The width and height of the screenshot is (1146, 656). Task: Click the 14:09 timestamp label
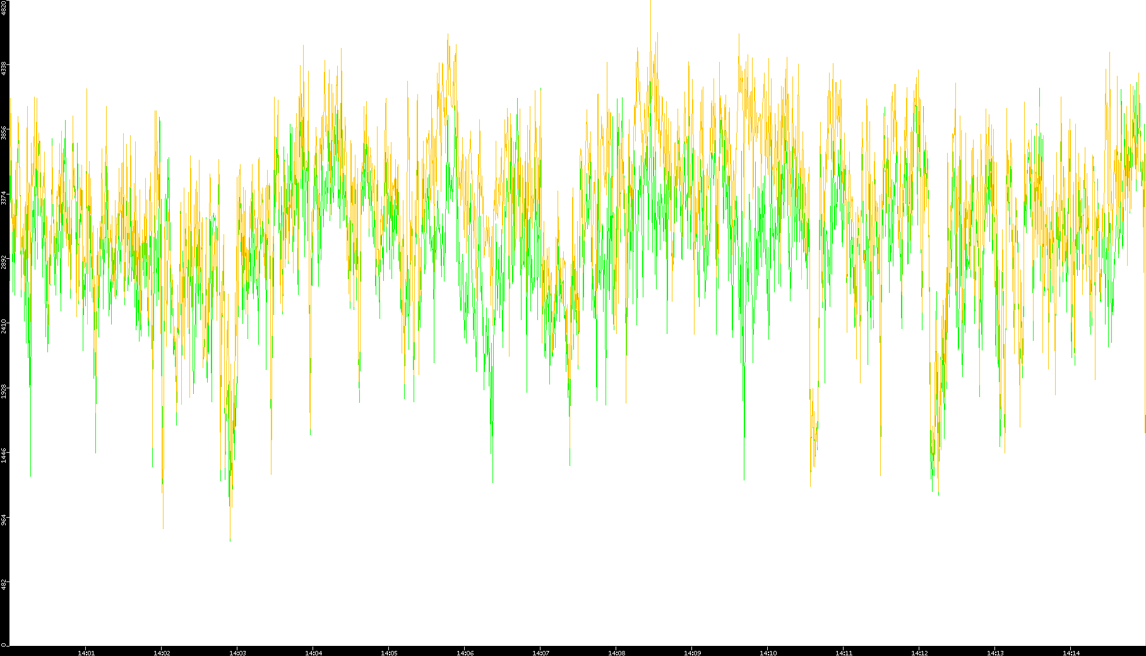[692, 653]
